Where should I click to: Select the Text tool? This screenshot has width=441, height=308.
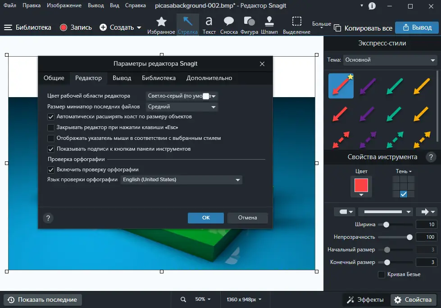(x=209, y=25)
